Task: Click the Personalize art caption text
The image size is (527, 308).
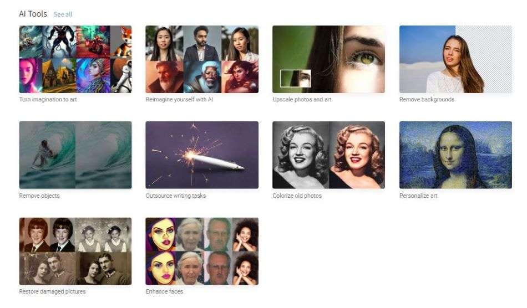Action: (418, 196)
